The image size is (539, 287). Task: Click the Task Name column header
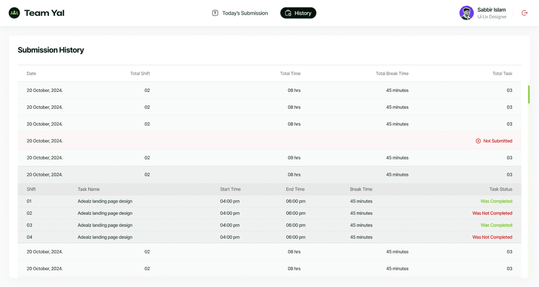(x=88, y=189)
